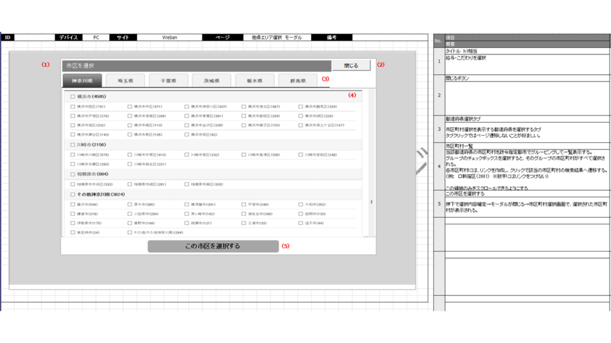The height and width of the screenshot is (343, 611).
Task: Click the city list vertical scrollbar
Action: click(x=372, y=202)
